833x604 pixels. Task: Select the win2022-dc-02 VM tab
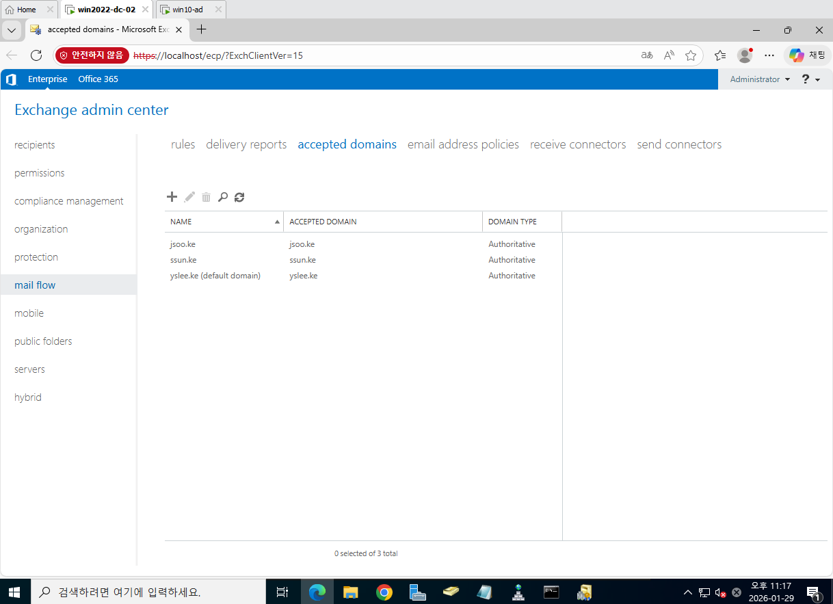tap(107, 10)
